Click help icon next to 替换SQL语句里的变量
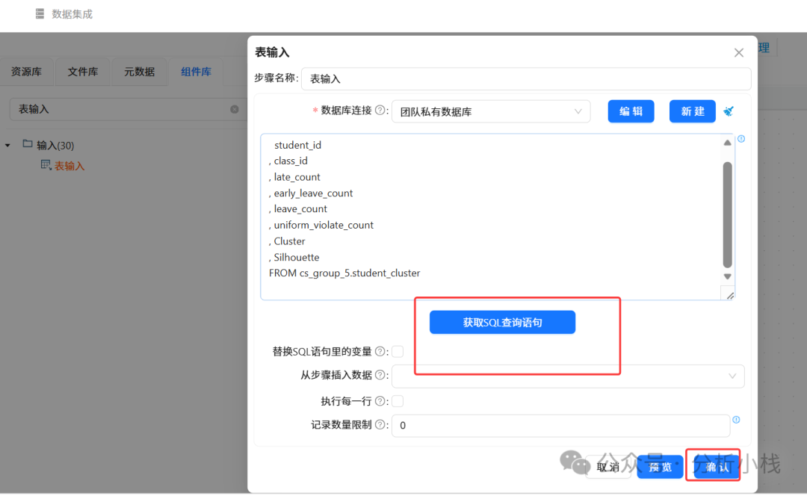This screenshot has width=807, height=496. (x=380, y=351)
